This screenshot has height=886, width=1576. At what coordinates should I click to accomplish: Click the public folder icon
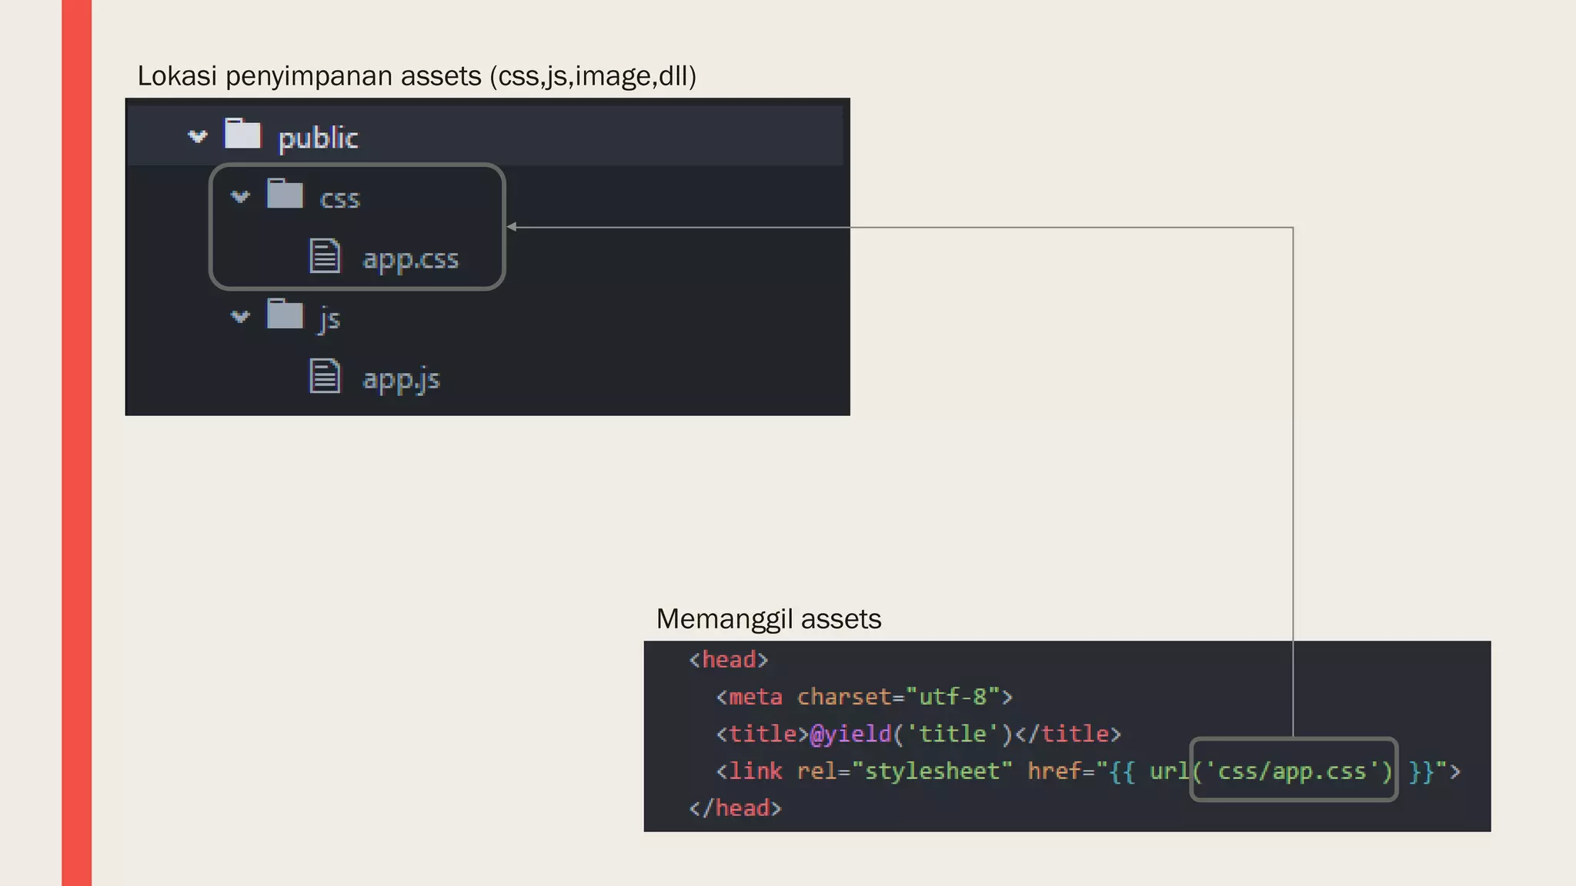pyautogui.click(x=242, y=133)
